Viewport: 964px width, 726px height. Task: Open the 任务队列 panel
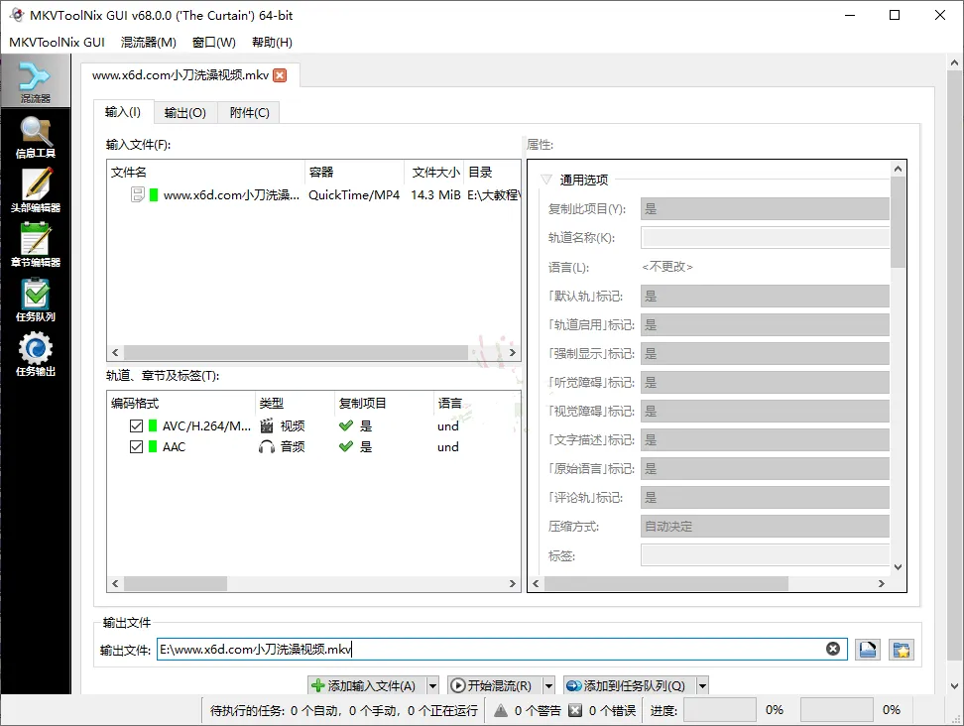click(37, 300)
